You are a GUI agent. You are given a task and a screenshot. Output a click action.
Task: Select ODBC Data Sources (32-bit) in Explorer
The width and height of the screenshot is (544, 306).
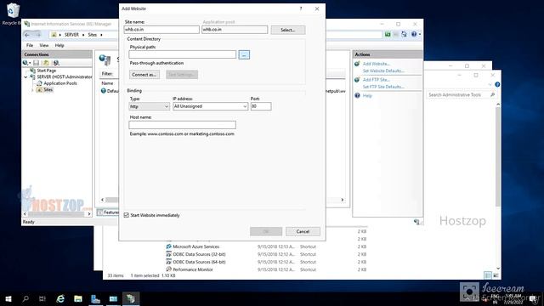click(x=199, y=254)
